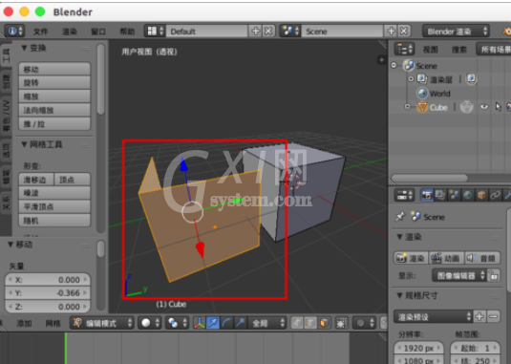Click the 滑移边 button
Viewport: 511px width, 364px height.
coord(36,180)
